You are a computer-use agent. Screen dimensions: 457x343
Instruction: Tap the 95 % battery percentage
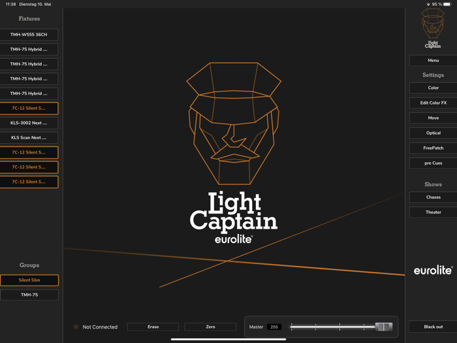point(437,5)
